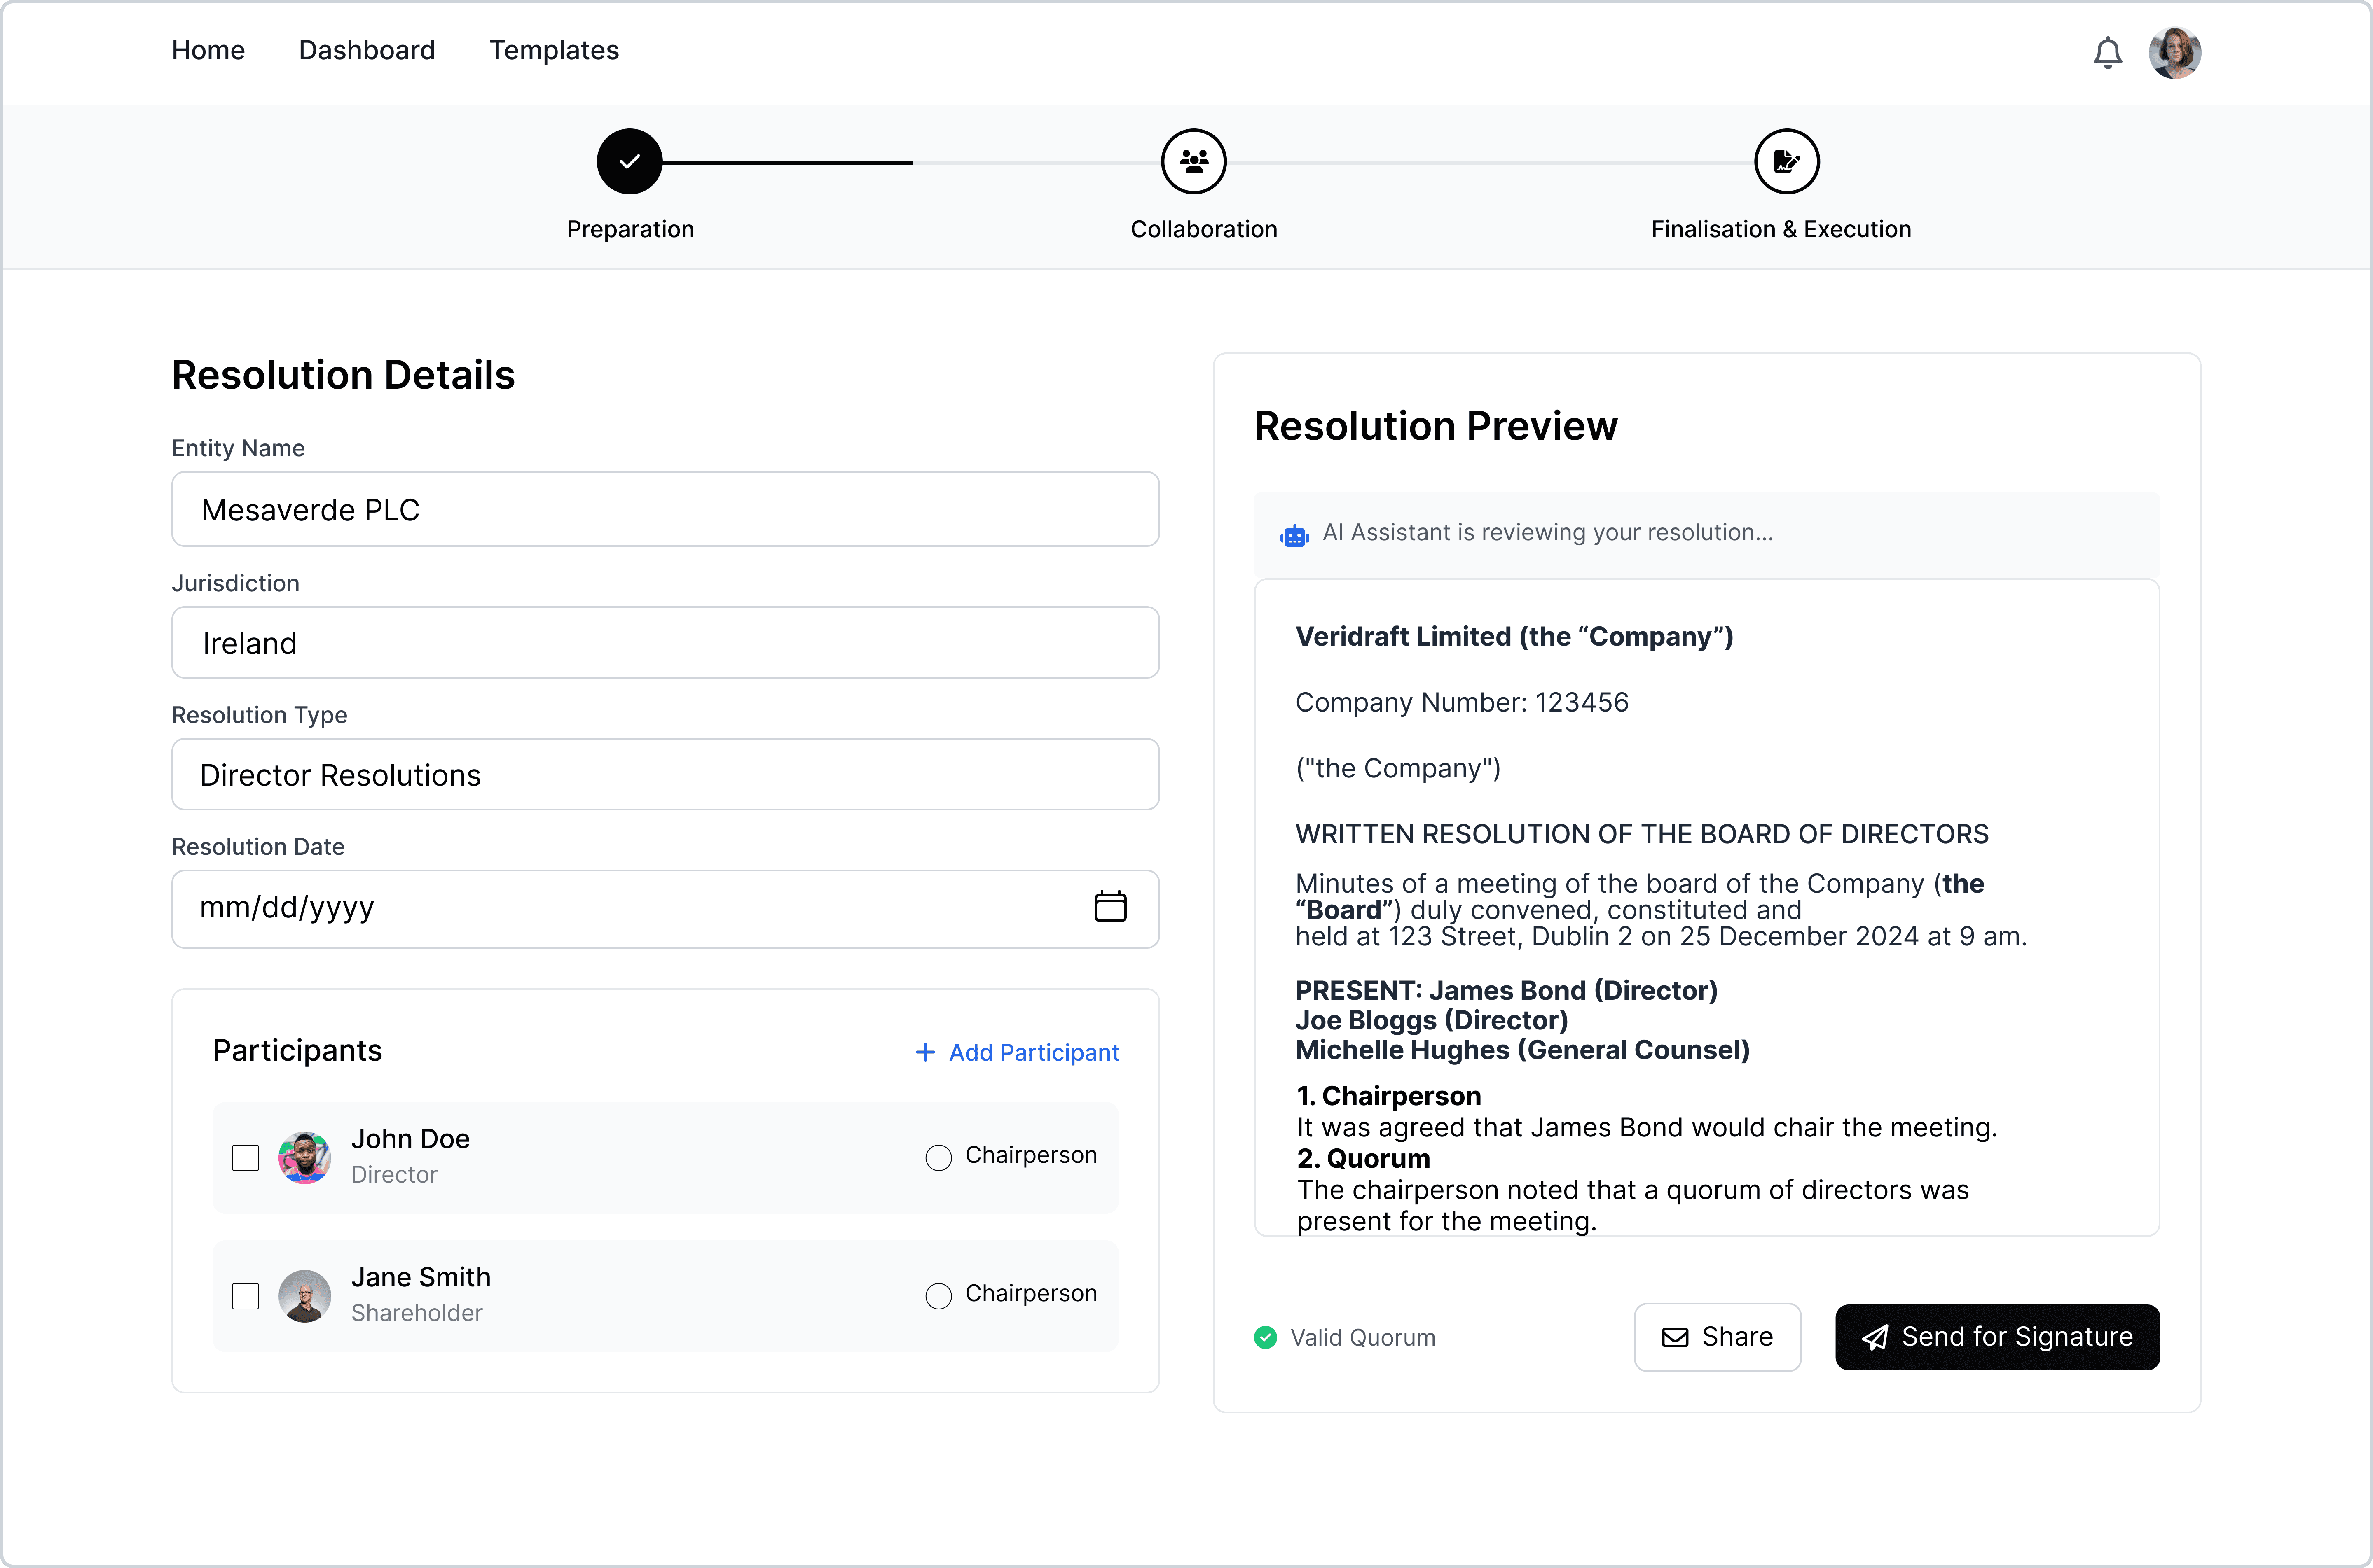This screenshot has height=1568, width=2373.
Task: Click the Add Participant link
Action: 1018,1052
